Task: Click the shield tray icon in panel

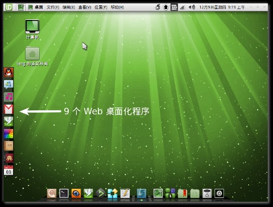Action: point(166,7)
